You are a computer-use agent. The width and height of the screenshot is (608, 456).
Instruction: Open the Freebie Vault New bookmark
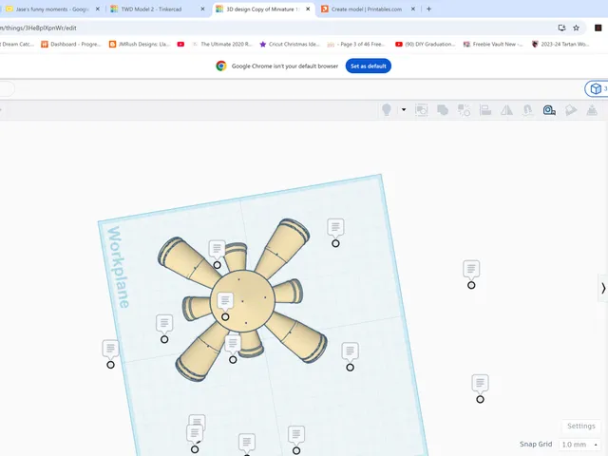[x=493, y=45]
